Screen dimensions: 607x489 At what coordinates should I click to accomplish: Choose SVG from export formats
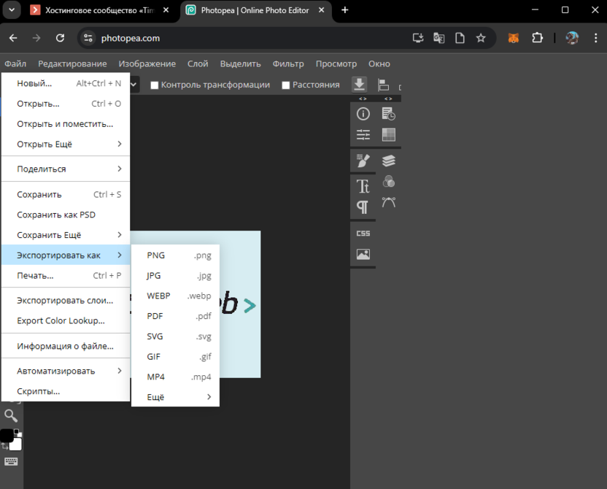tap(175, 336)
